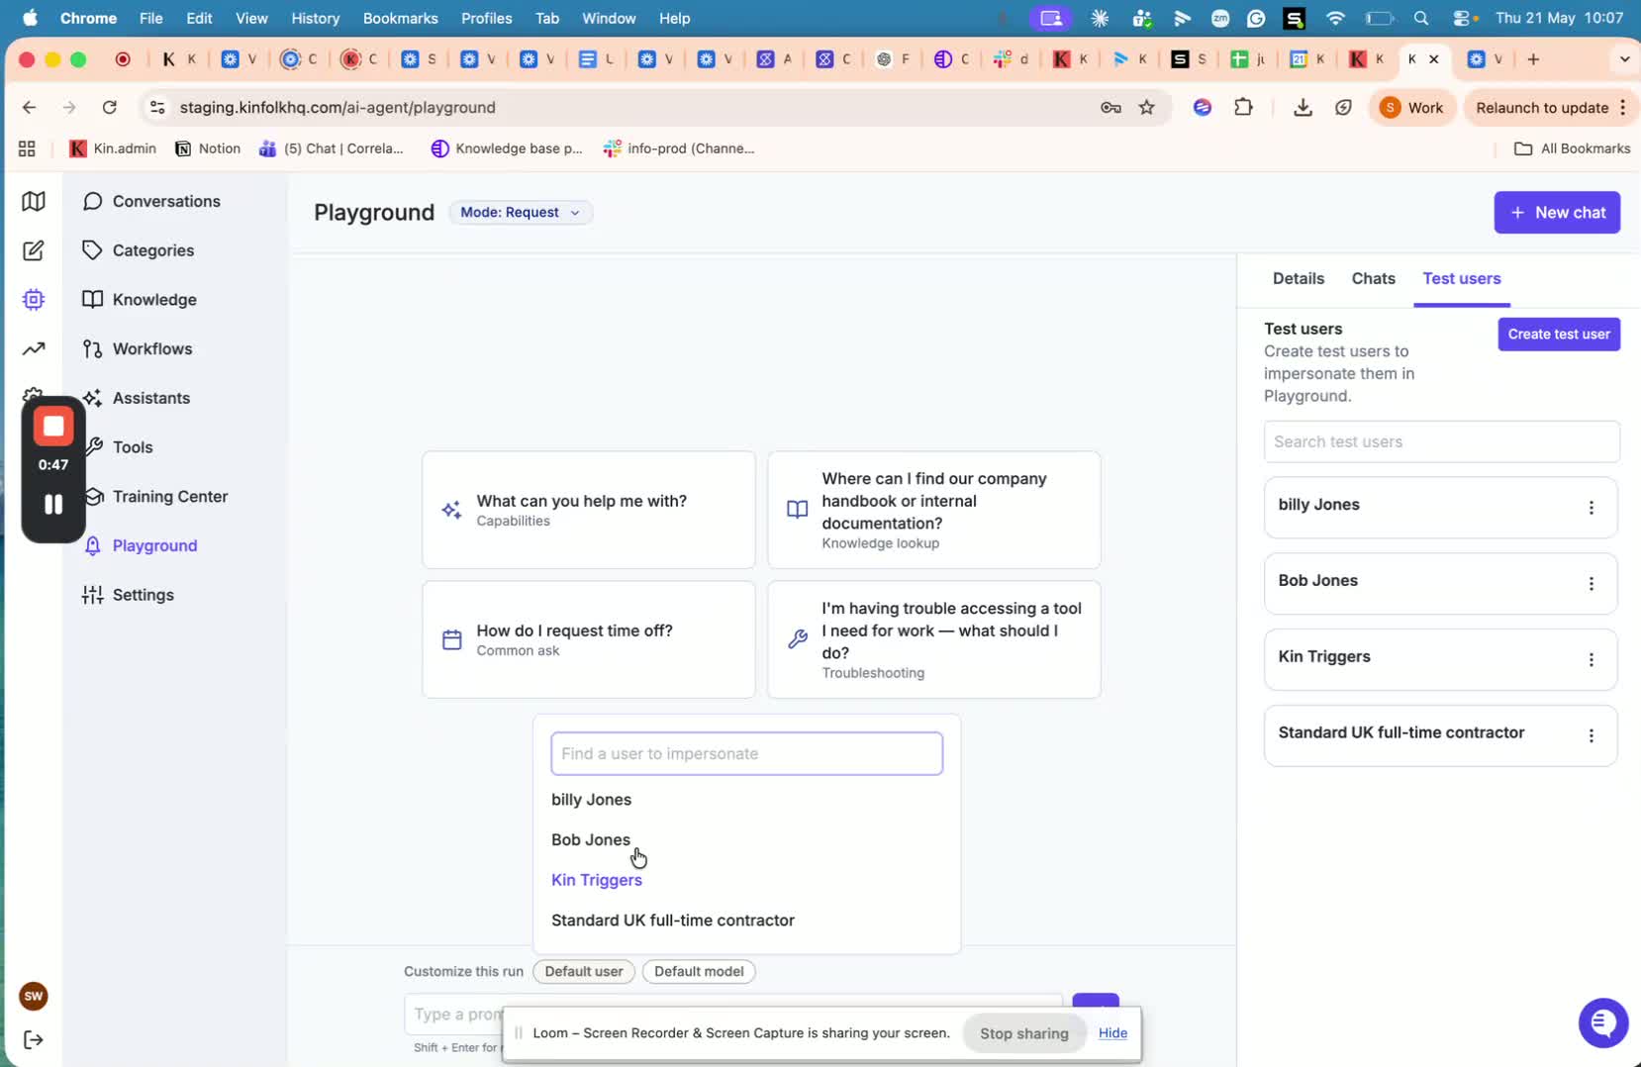Screen dimensions: 1641x1067
Task: Open the support chat bubble
Action: pyautogui.click(x=1603, y=1022)
